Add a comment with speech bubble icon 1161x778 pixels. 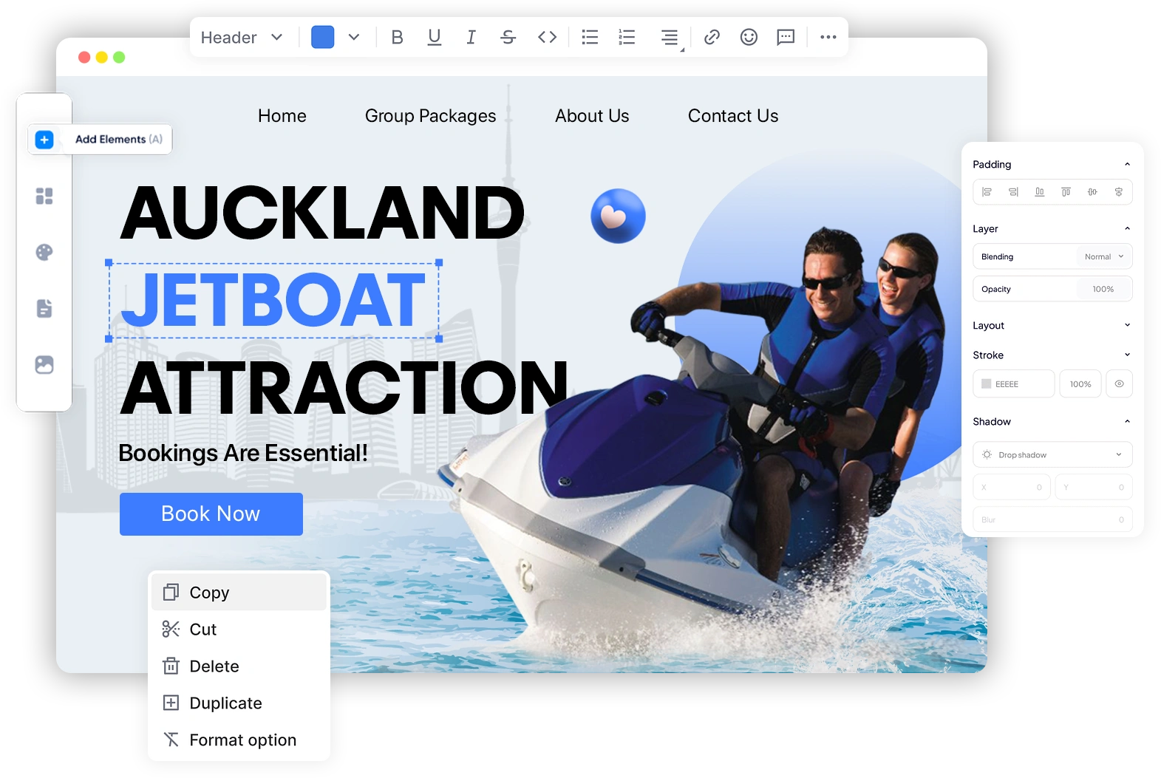click(x=786, y=37)
